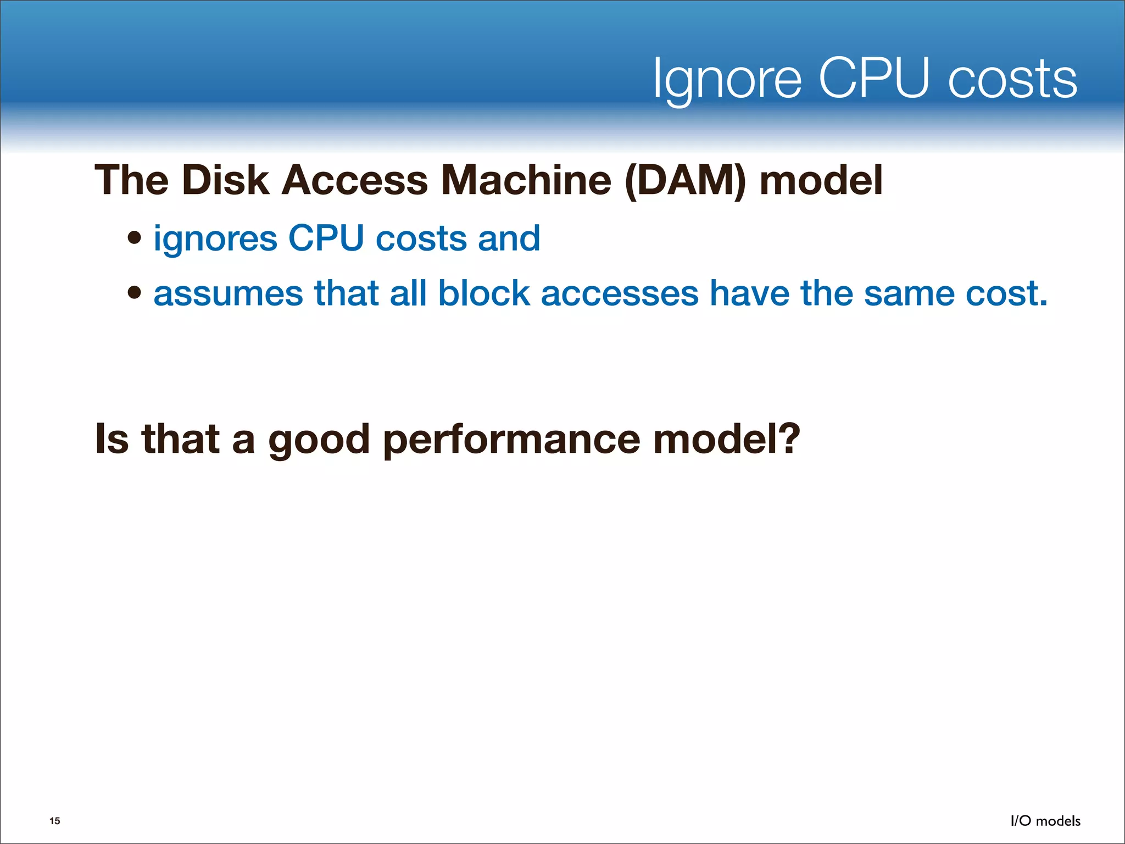Click the "I/O models" footer label

[1045, 821]
